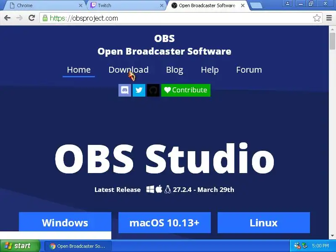Click the browser forward arrow
336x252 pixels.
pyautogui.click(x=19, y=18)
